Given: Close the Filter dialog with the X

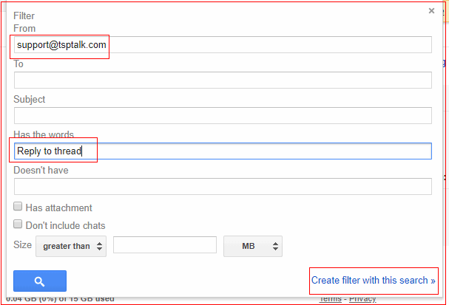Looking at the screenshot, I should (x=431, y=11).
